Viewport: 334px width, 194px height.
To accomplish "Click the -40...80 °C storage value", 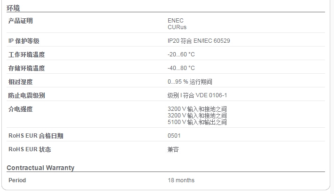I will pos(181,68).
